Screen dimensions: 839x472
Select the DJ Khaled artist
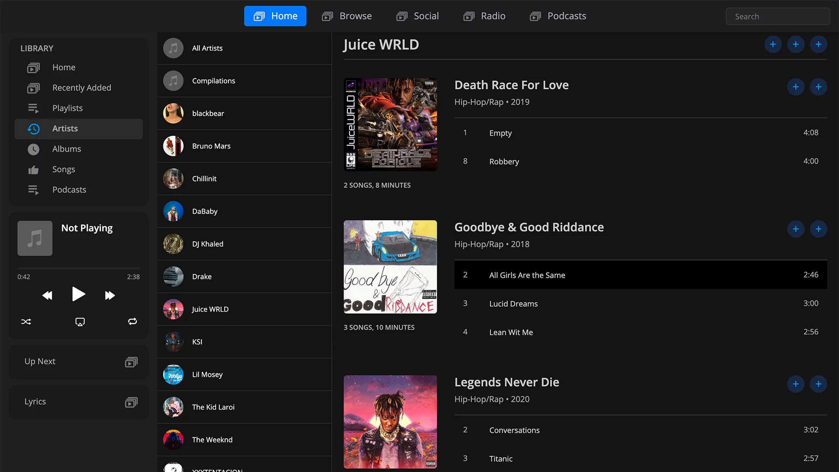pyautogui.click(x=244, y=244)
